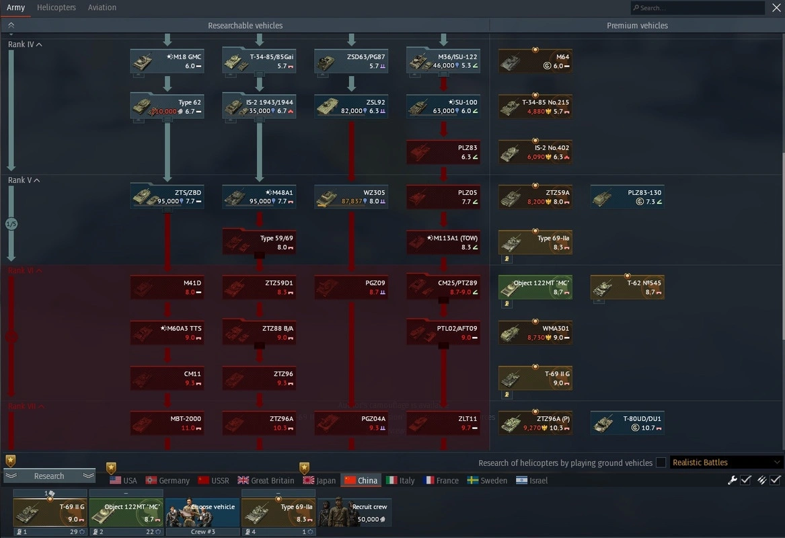Toggle the auto-refill ammo checkbox
Screen dimensions: 785x538
(x=776, y=479)
